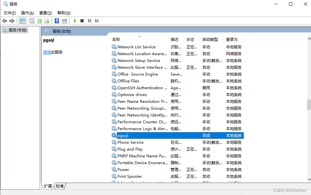
Task: Open properties via the properties toolbar icon
Action: coord(31,21)
